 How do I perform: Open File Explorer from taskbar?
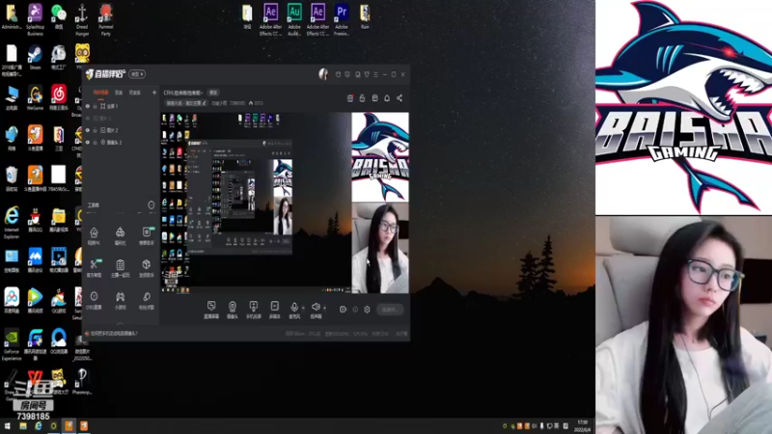22,426
